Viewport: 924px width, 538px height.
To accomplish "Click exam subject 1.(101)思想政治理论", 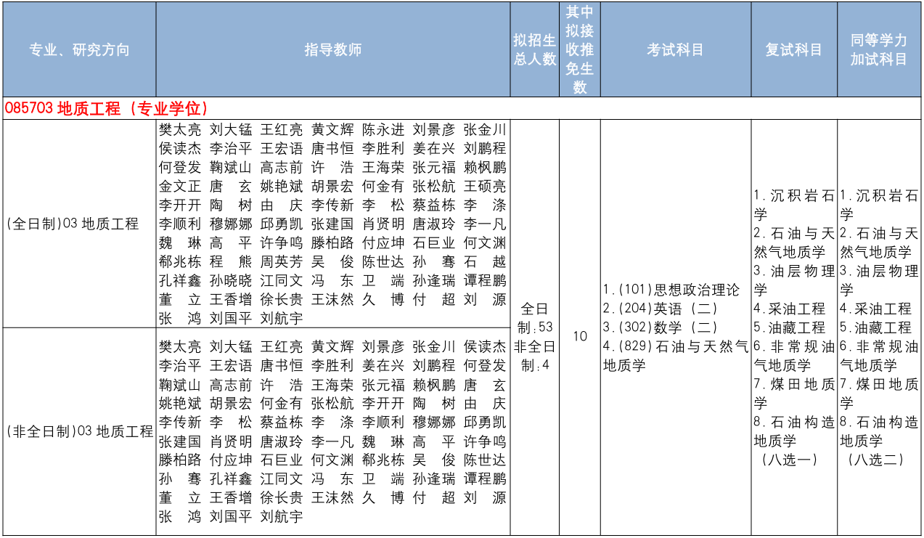I will (x=671, y=290).
